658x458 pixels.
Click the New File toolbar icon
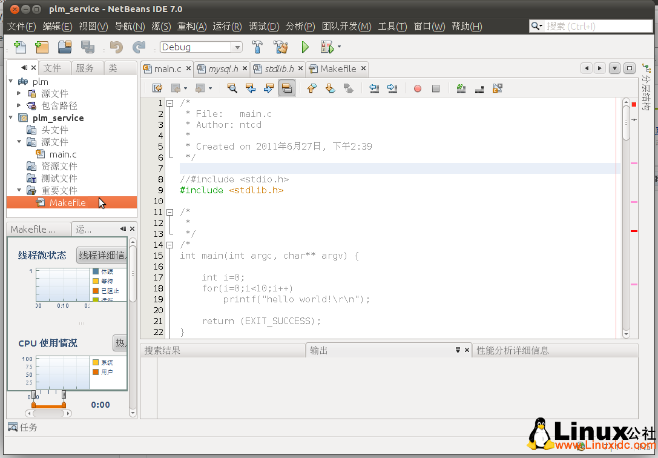(20, 47)
